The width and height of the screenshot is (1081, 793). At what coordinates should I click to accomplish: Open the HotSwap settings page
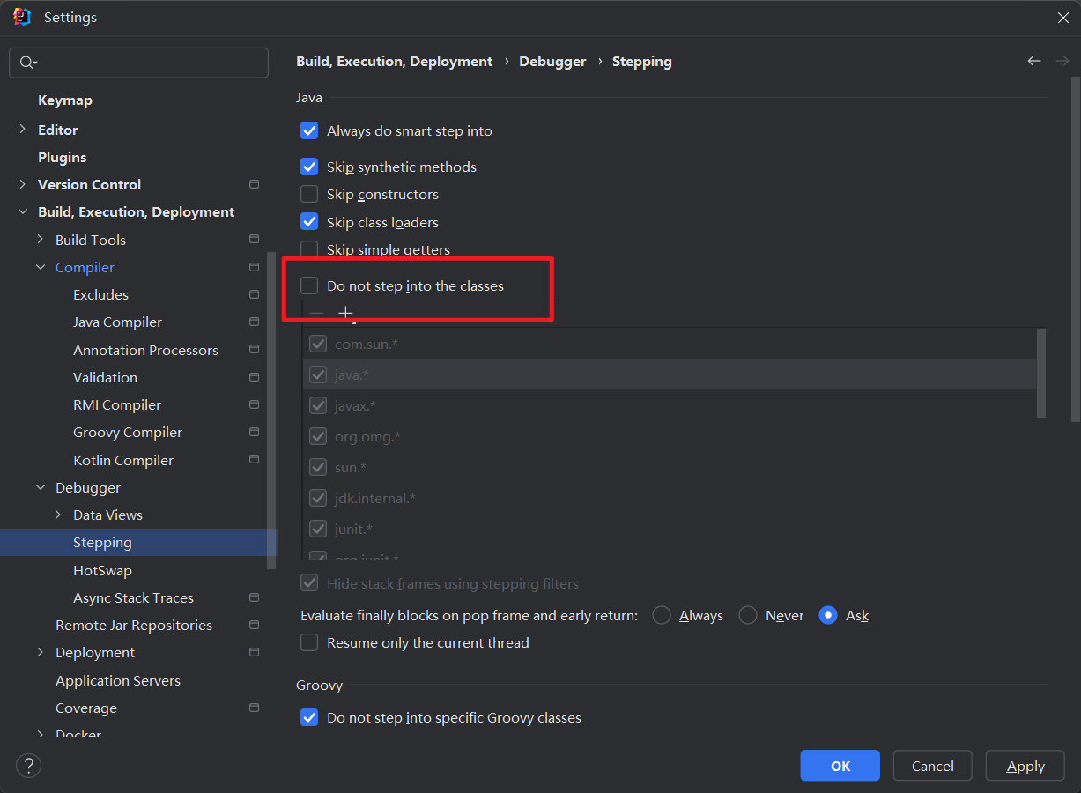(x=102, y=570)
